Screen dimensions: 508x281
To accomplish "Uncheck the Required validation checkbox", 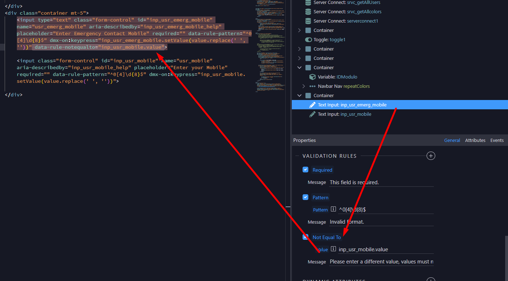I will coord(305,170).
